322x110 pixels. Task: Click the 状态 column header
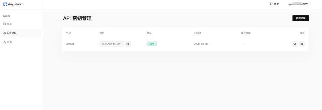point(149,33)
